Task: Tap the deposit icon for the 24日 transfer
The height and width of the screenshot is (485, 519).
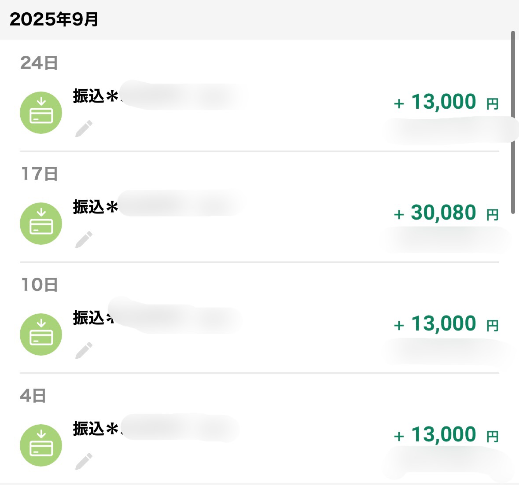Action: [41, 113]
